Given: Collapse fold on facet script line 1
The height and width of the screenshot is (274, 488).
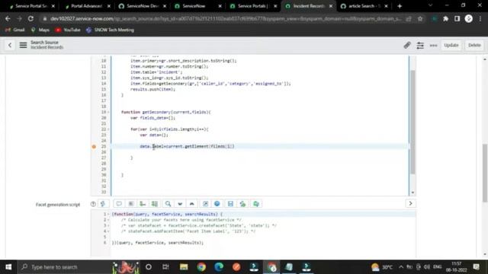Looking at the screenshot, I should pyautogui.click(x=108, y=214).
